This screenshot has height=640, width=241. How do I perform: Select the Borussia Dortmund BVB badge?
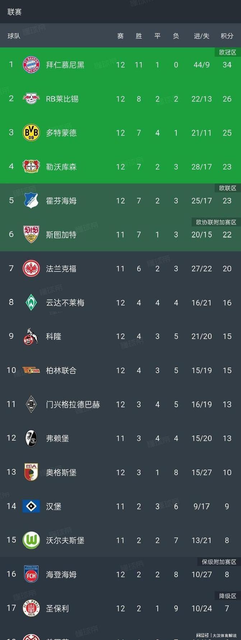click(x=31, y=133)
